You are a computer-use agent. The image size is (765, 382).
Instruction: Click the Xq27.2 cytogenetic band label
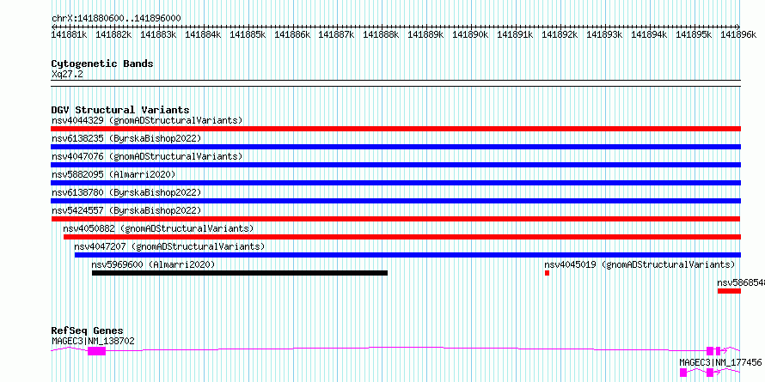[67, 74]
